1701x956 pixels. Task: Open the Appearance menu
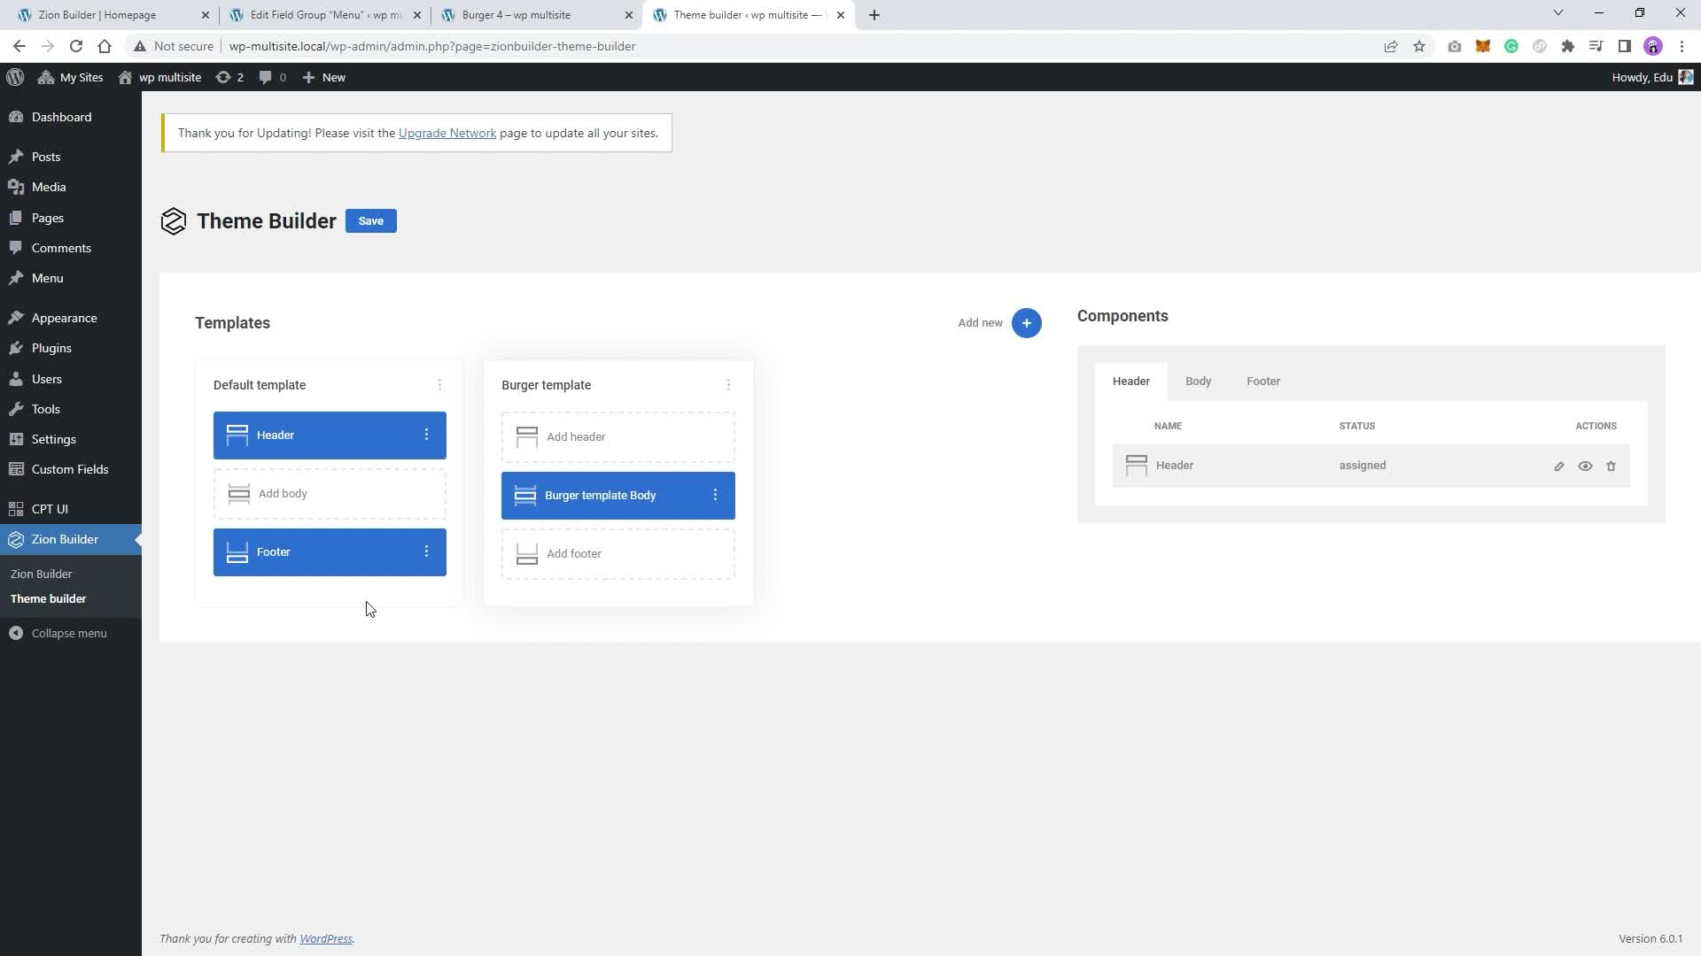point(71,318)
